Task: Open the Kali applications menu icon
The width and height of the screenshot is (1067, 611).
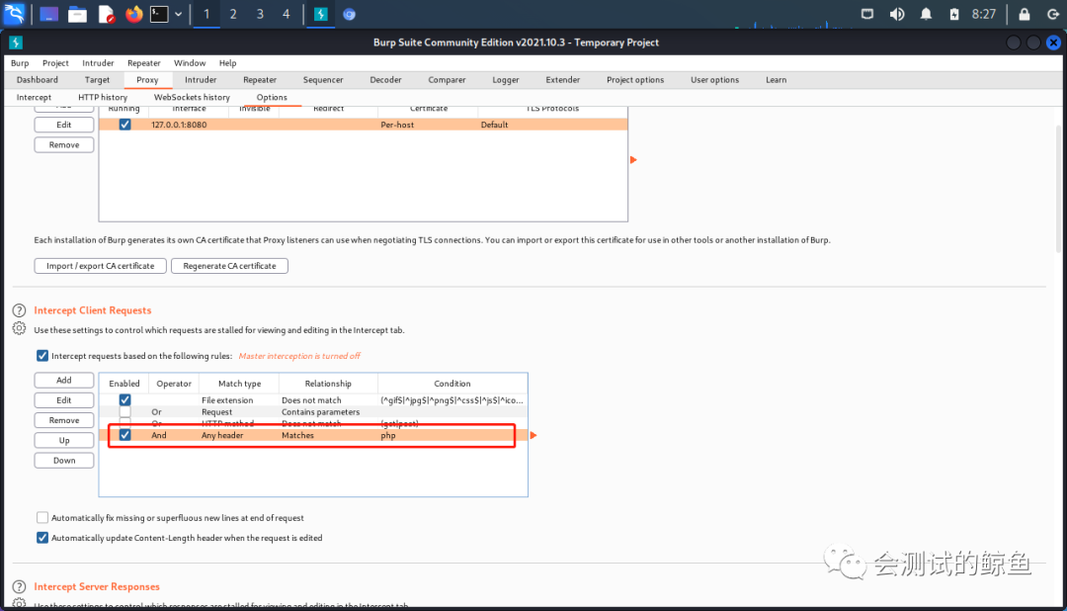Action: [x=14, y=14]
